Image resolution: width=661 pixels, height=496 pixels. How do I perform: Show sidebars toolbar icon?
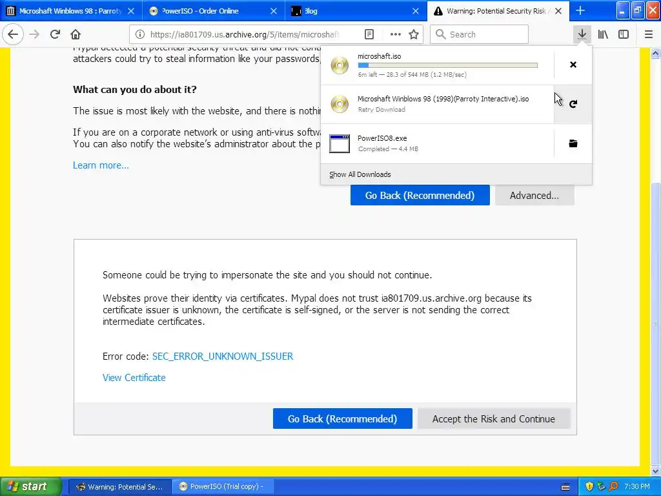coord(624,35)
